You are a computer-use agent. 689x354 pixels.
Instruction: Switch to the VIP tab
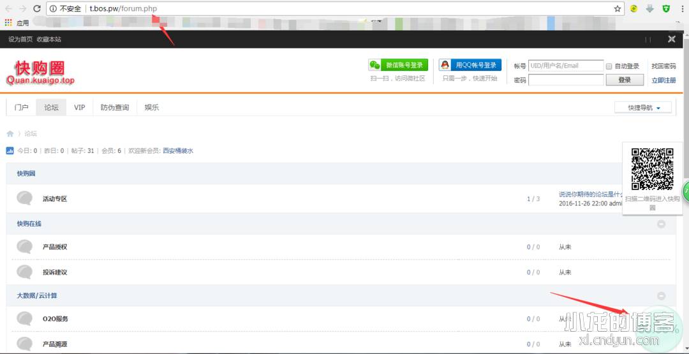(79, 108)
